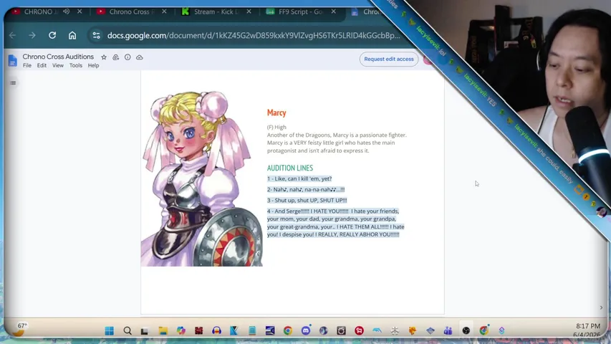Open the headphones app on the taskbar
The width and height of the screenshot is (611, 344).
coord(216,330)
